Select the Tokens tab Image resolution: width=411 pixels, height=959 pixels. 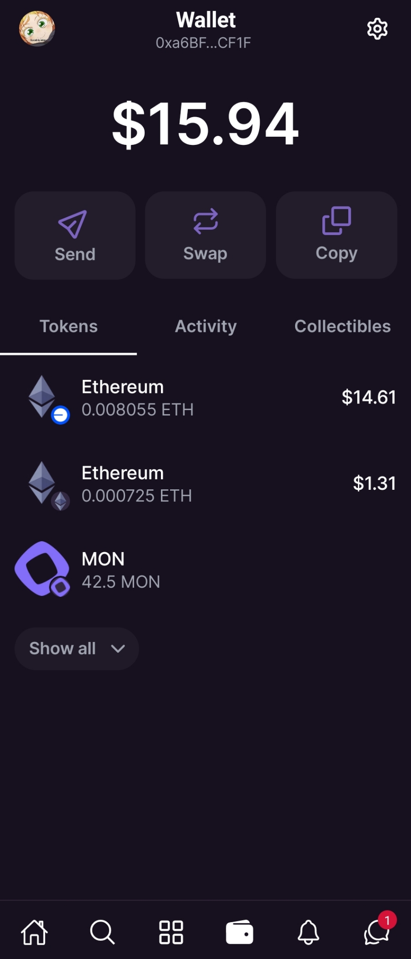pos(68,326)
